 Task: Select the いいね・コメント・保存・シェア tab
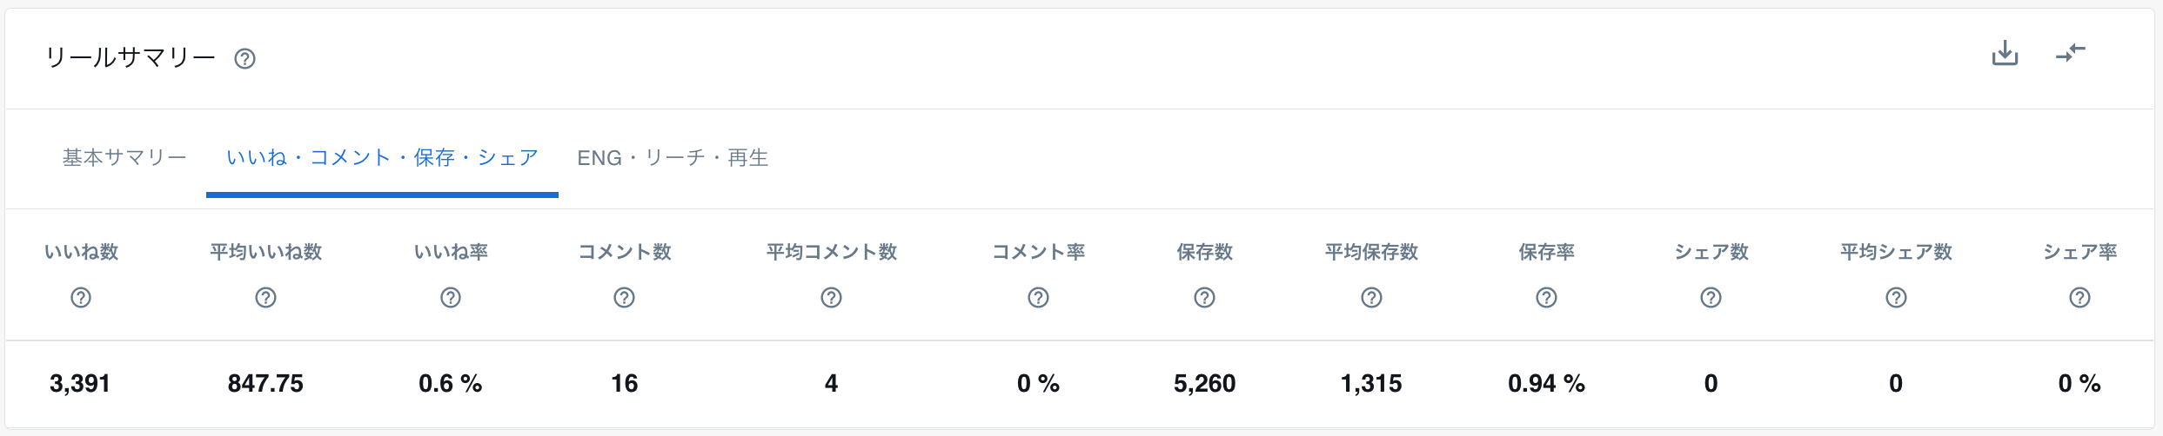(x=382, y=158)
